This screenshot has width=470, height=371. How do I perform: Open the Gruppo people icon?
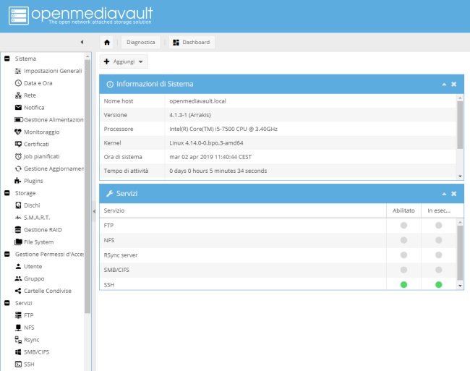pyautogui.click(x=18, y=278)
